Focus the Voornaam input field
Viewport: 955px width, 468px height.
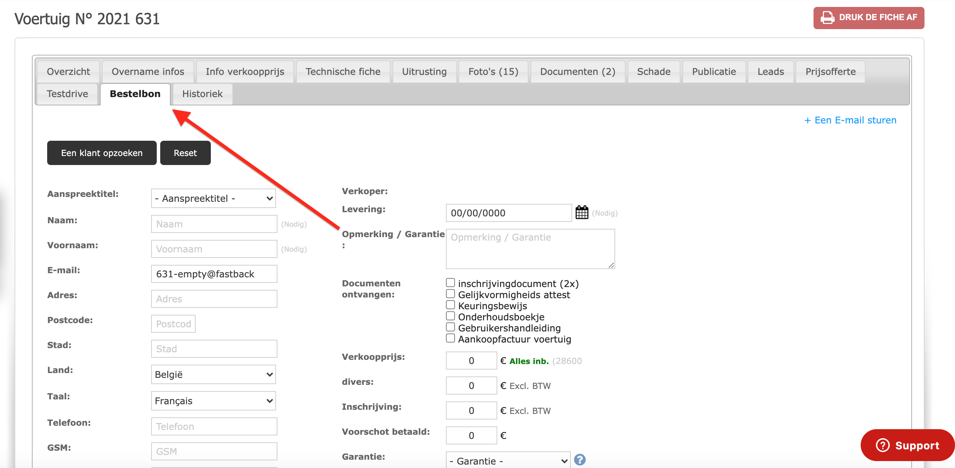tap(214, 249)
